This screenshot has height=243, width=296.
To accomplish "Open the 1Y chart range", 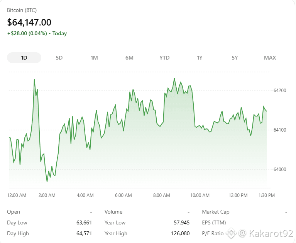I will tap(200, 58).
